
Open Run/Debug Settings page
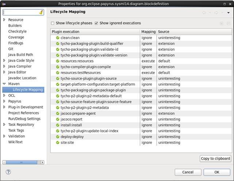24,119
